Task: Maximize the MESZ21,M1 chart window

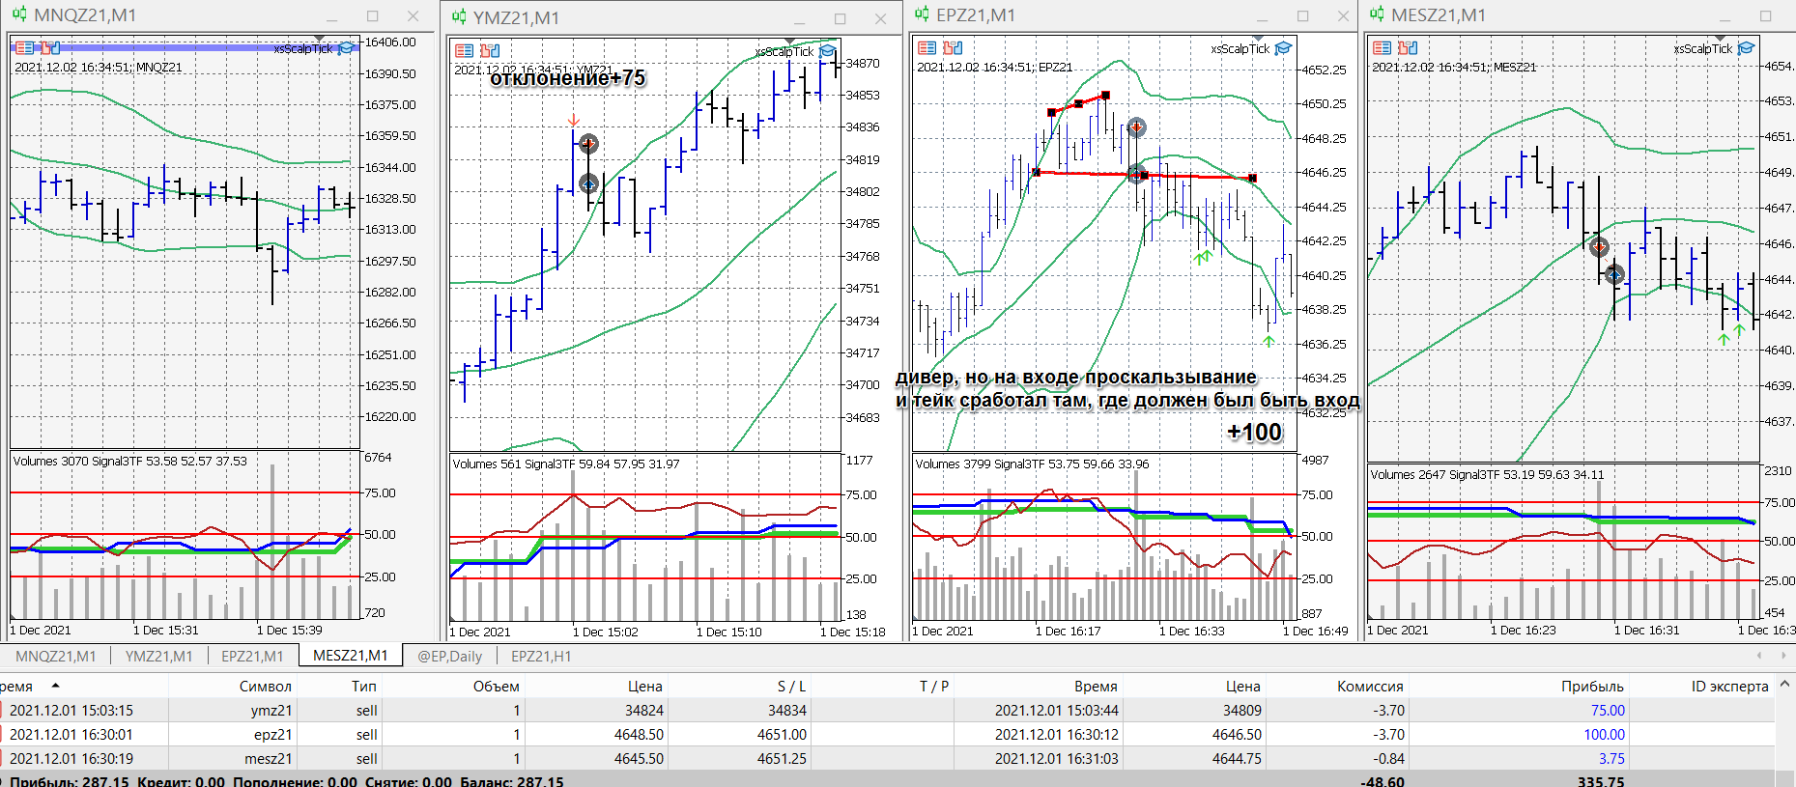Action: point(1765,15)
